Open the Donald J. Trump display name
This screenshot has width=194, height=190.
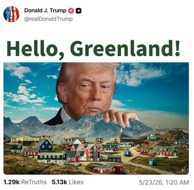[45, 11]
